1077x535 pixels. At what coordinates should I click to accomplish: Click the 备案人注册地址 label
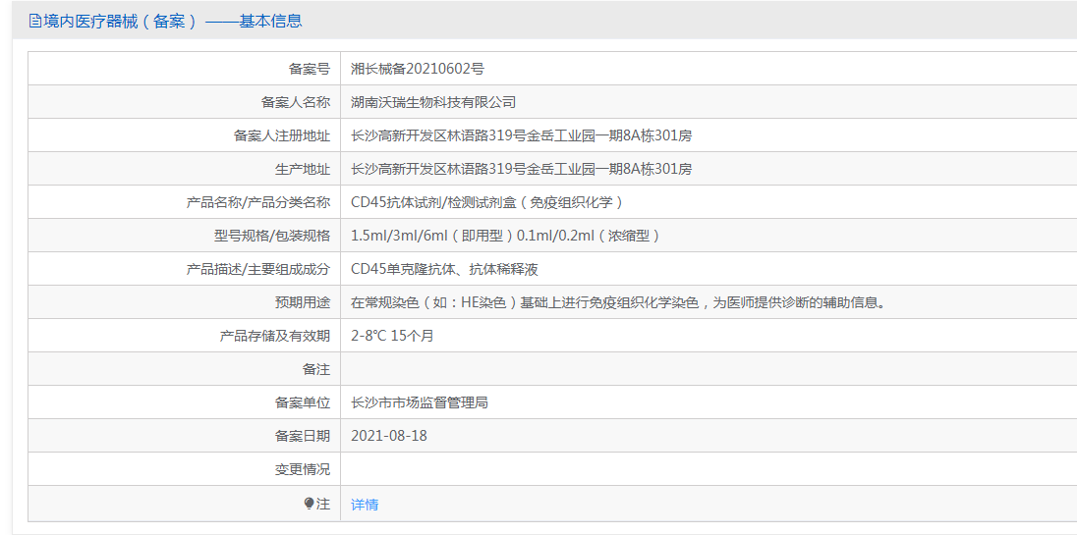coord(282,135)
